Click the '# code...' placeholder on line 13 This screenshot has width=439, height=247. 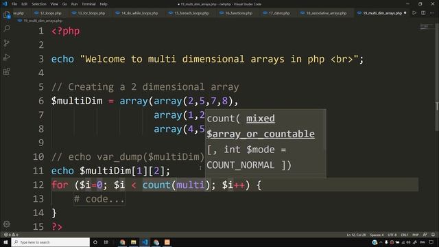(x=99, y=199)
